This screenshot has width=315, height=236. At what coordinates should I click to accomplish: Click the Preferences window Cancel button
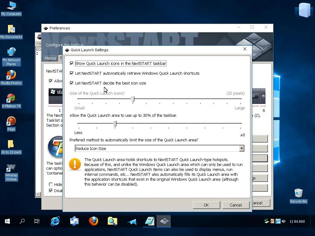point(261,203)
